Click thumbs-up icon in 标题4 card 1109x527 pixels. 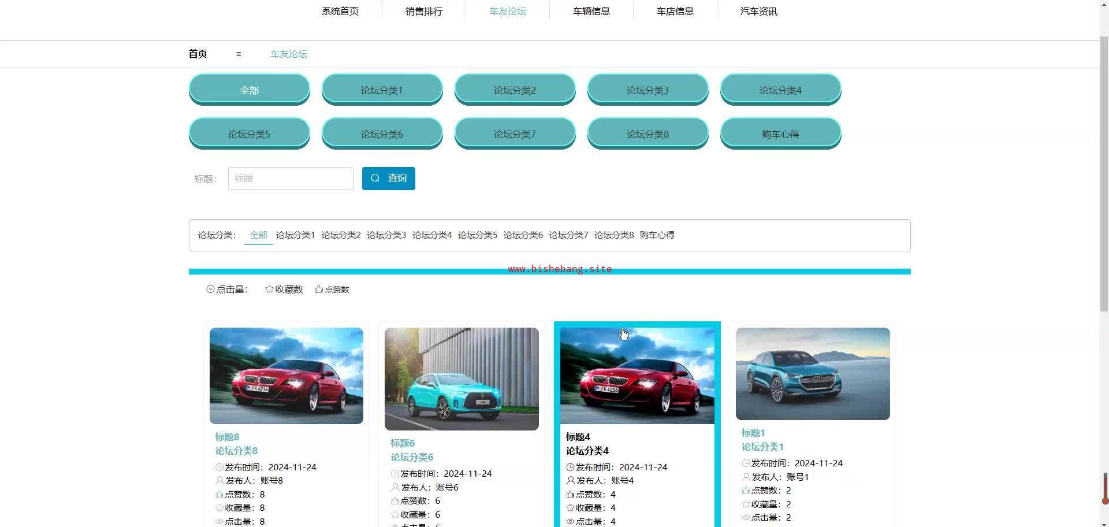click(x=570, y=494)
